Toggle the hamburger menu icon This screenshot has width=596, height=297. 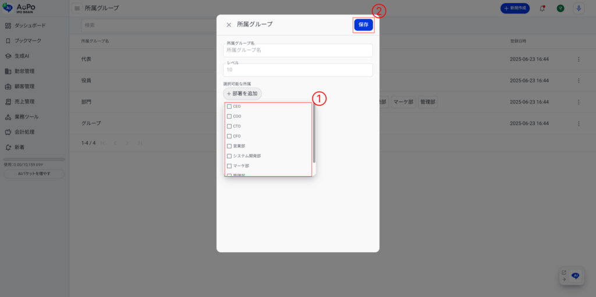(x=77, y=8)
